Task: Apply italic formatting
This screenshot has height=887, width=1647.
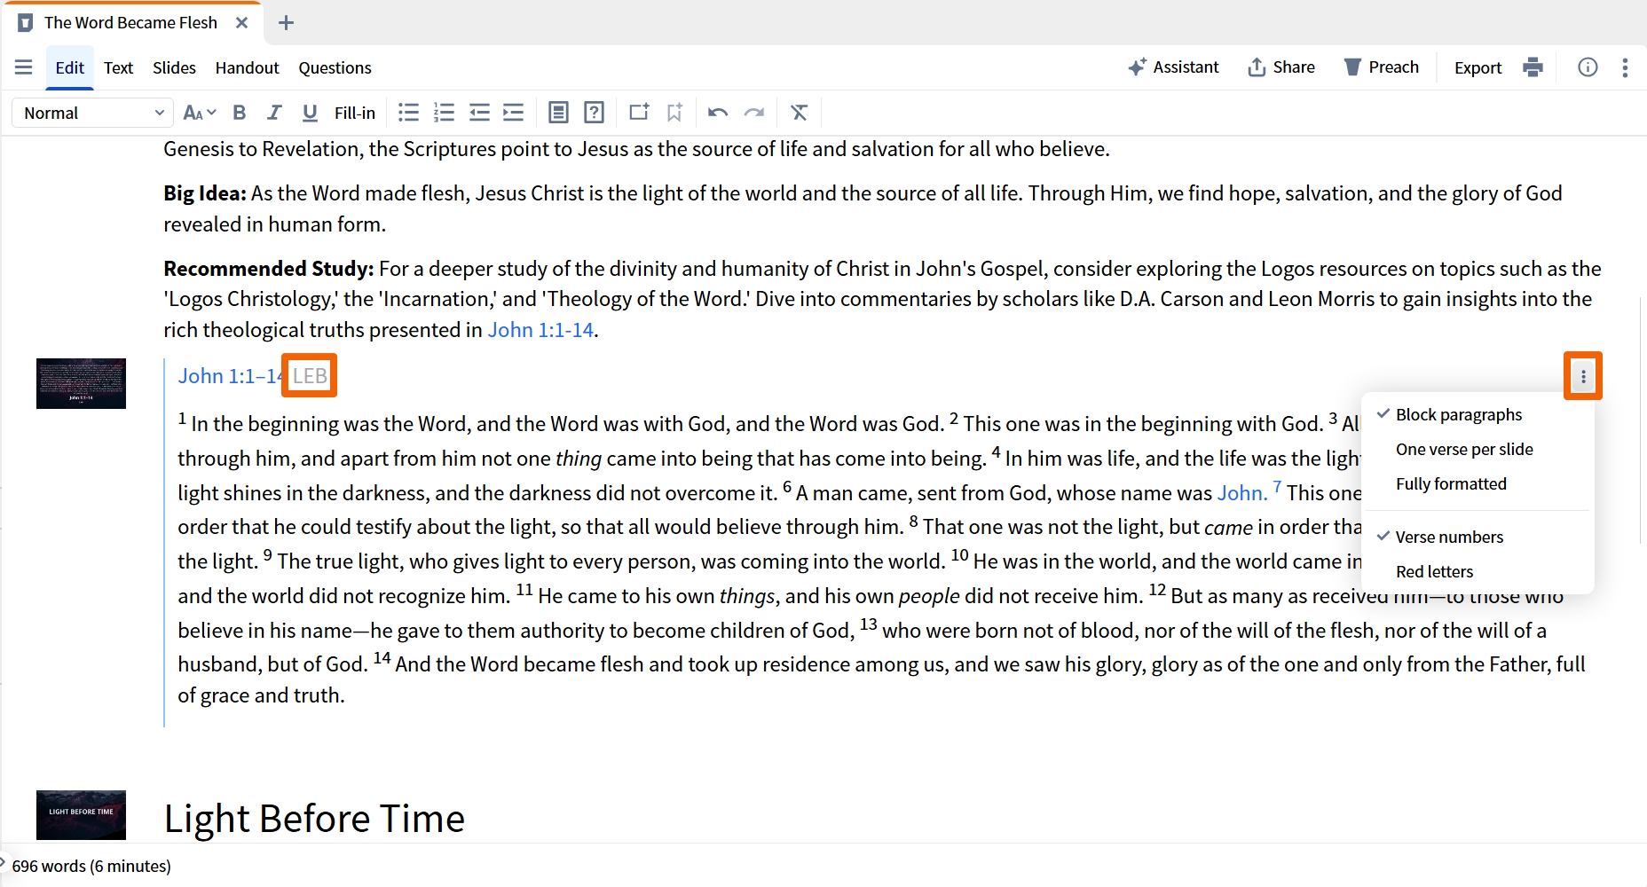Action: coord(274,113)
